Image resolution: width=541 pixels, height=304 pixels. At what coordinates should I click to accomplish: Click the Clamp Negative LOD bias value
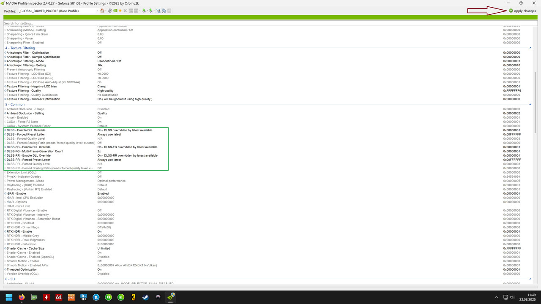tap(101, 87)
